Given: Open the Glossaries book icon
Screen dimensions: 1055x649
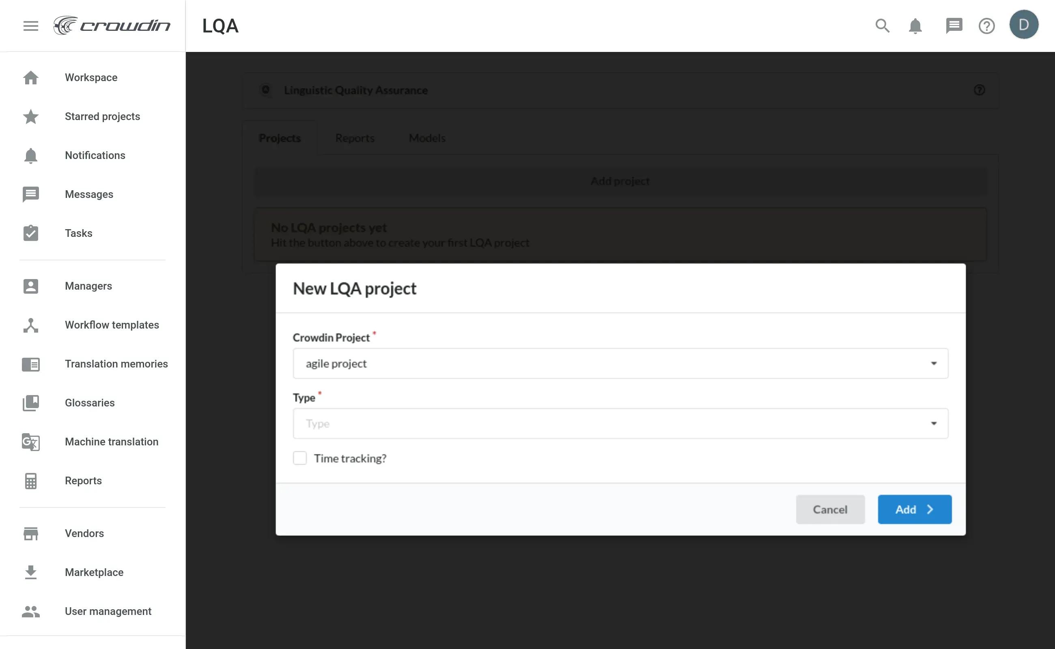Looking at the screenshot, I should [30, 403].
